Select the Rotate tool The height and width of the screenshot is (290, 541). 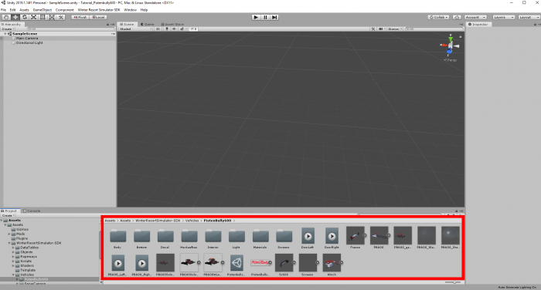point(24,17)
